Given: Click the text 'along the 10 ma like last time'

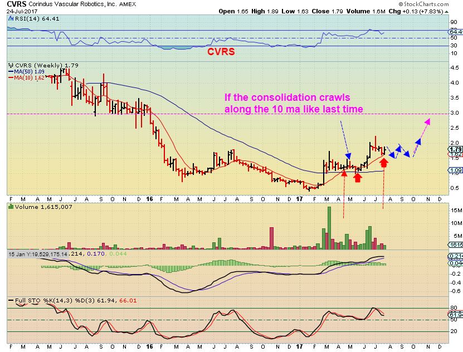Looking at the screenshot, I should coord(294,109).
